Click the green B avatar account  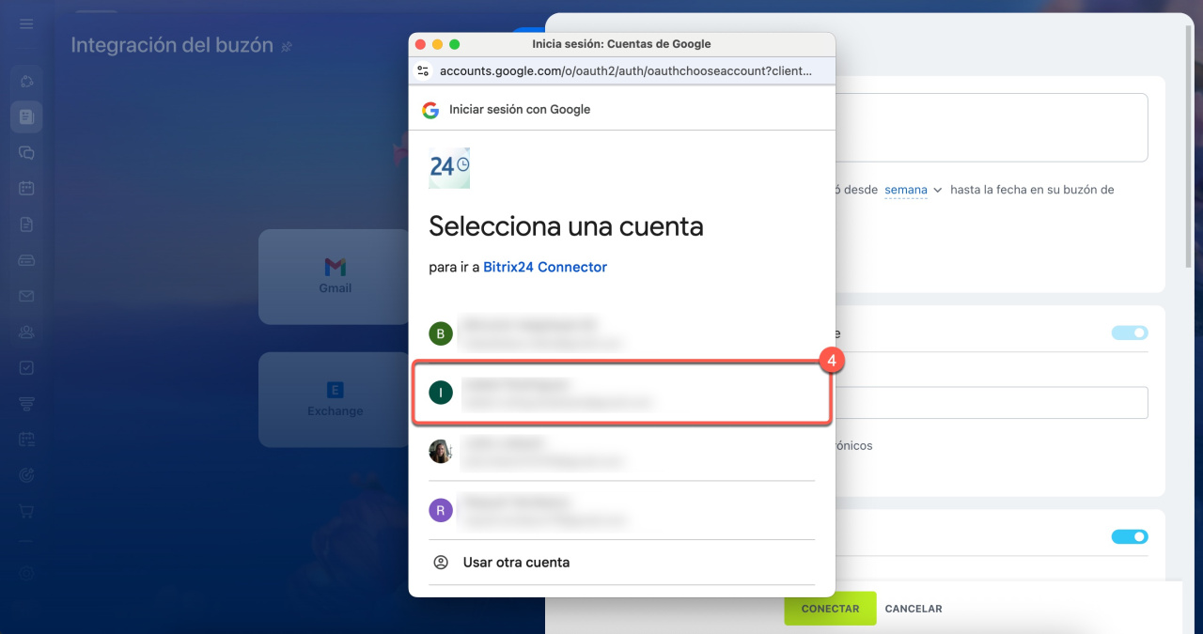[x=441, y=333]
